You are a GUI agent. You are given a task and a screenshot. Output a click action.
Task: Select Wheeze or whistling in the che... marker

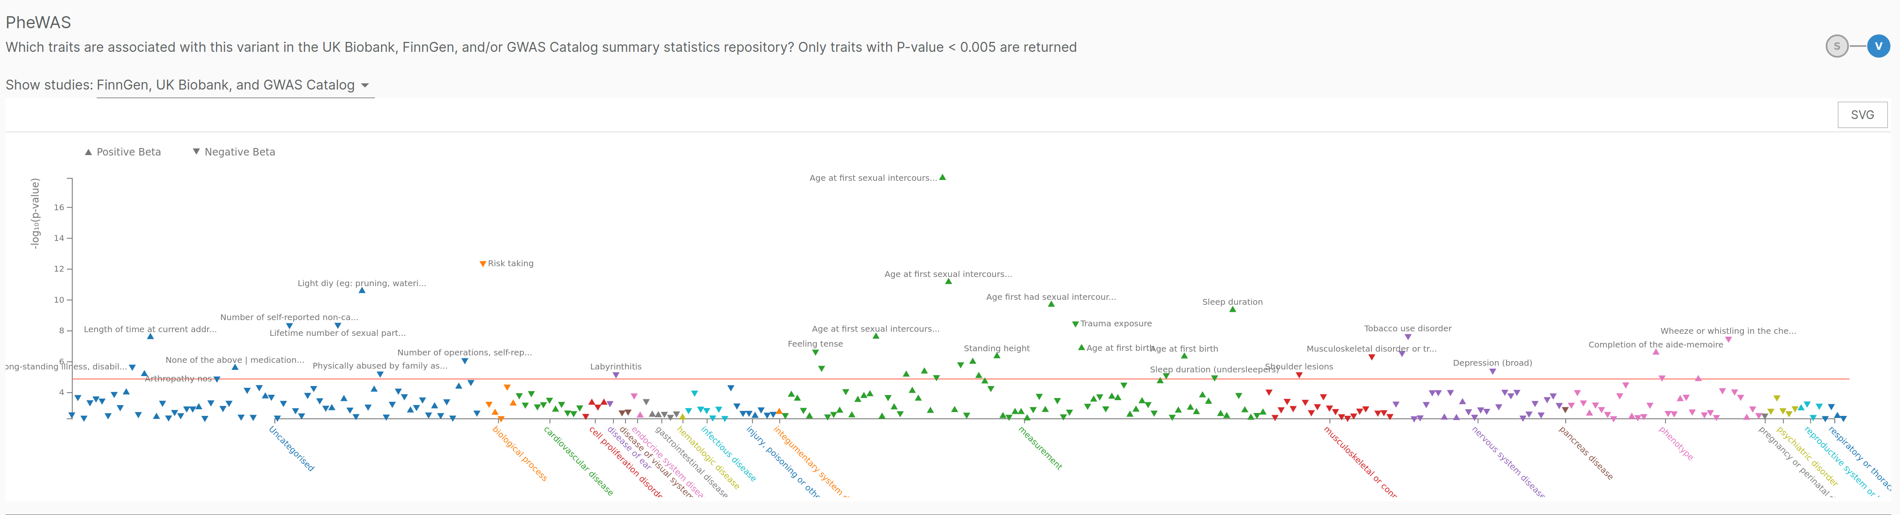(x=1729, y=340)
